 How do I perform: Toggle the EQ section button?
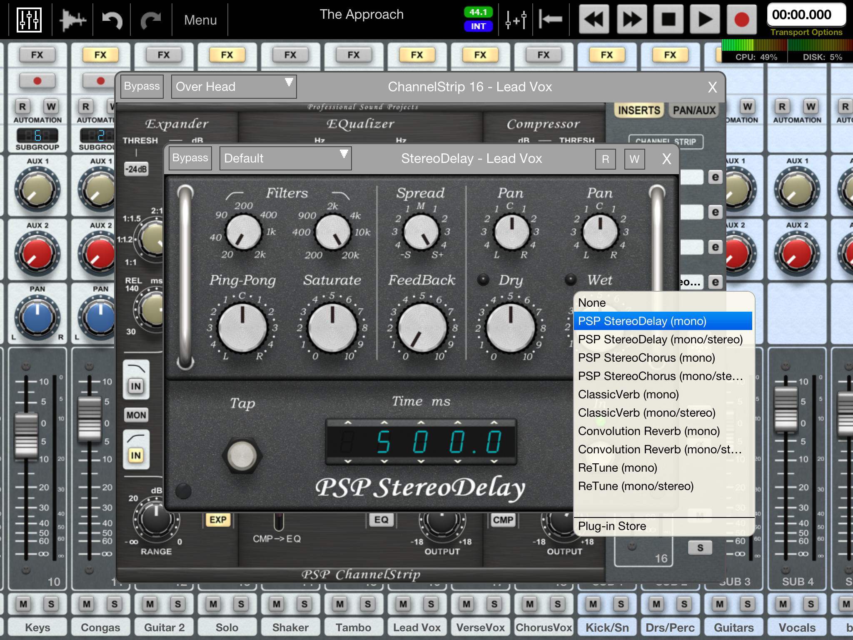[x=381, y=520]
